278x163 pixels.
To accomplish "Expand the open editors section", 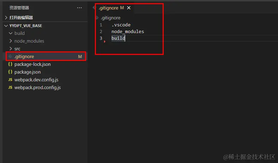I will click(x=6, y=18).
